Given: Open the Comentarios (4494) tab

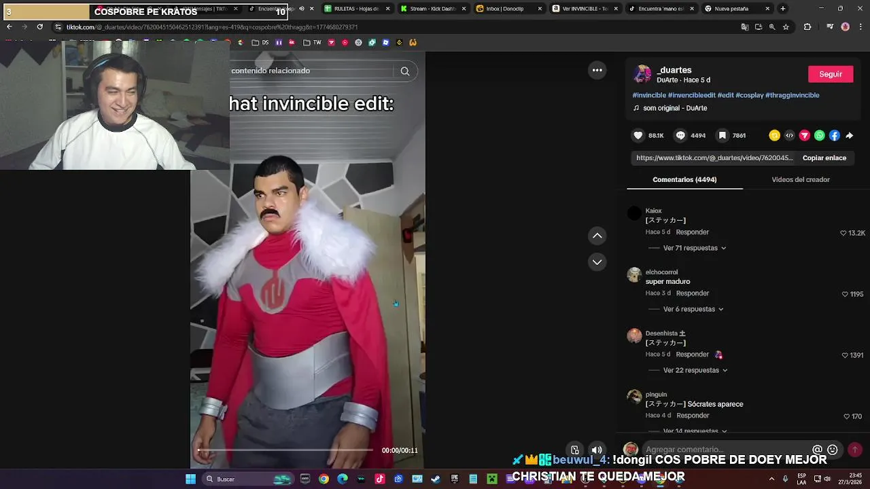Looking at the screenshot, I should coord(684,179).
